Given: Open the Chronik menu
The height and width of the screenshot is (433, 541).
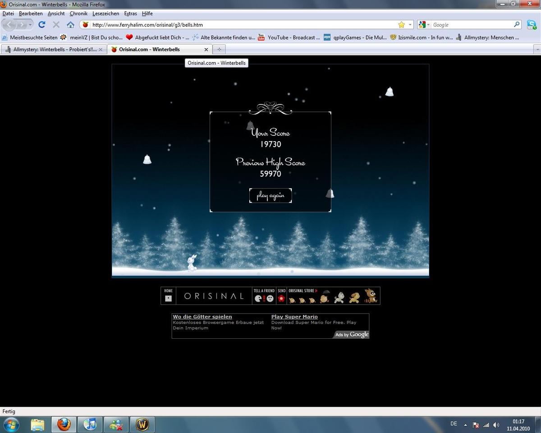Looking at the screenshot, I should click(x=78, y=14).
